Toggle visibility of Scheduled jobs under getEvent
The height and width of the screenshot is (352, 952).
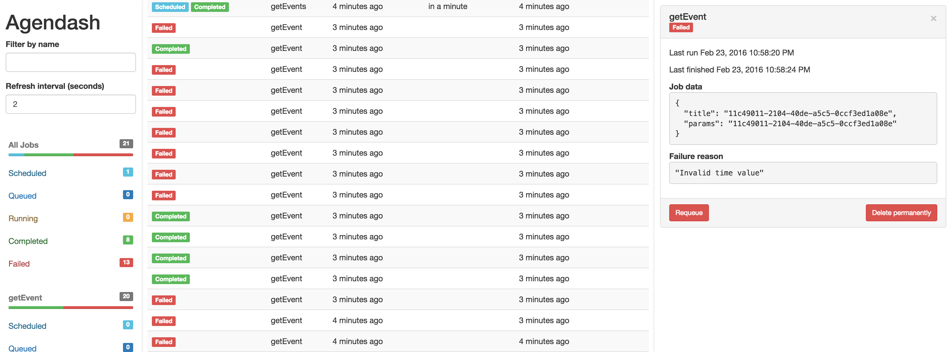(27, 325)
